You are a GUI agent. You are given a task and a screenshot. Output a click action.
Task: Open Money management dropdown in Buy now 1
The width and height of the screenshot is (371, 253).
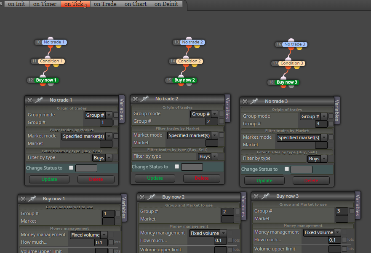point(89,235)
